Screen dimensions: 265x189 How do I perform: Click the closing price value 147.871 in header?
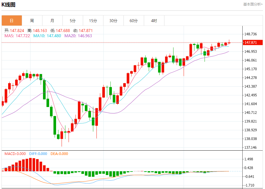tap(86, 31)
